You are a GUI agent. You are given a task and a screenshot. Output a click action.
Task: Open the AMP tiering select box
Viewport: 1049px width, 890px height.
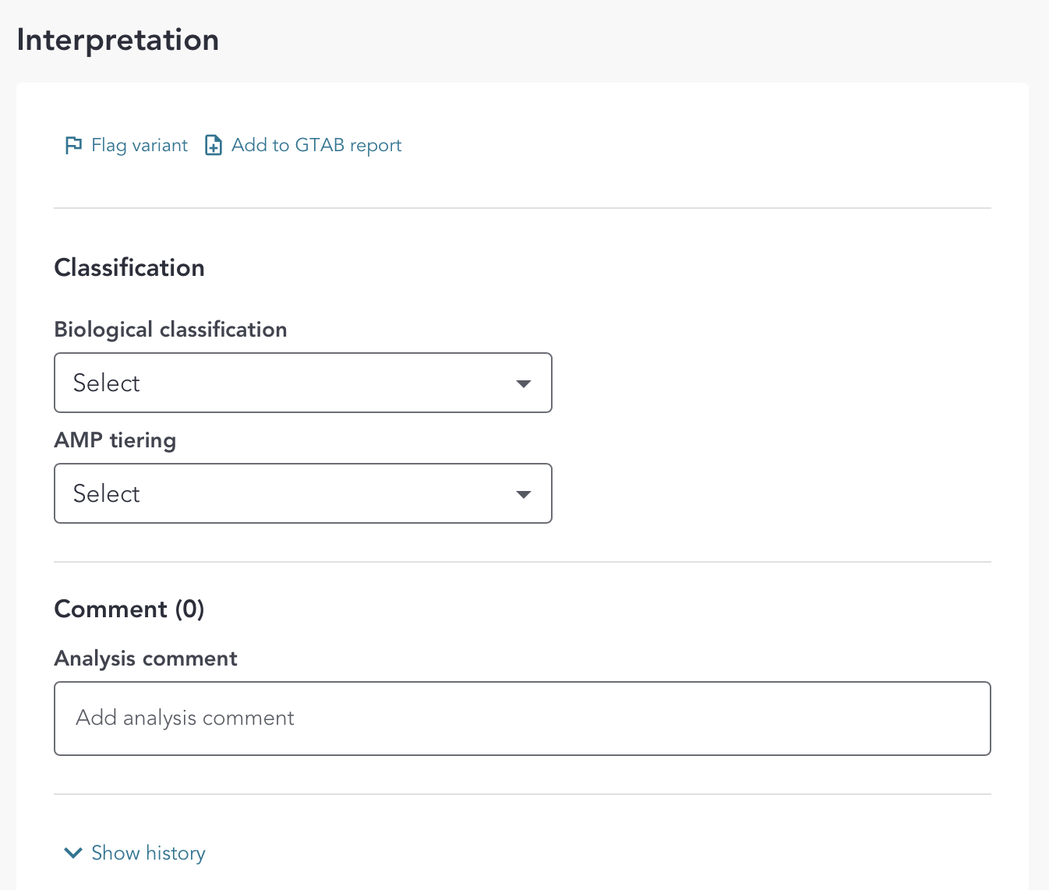click(302, 493)
